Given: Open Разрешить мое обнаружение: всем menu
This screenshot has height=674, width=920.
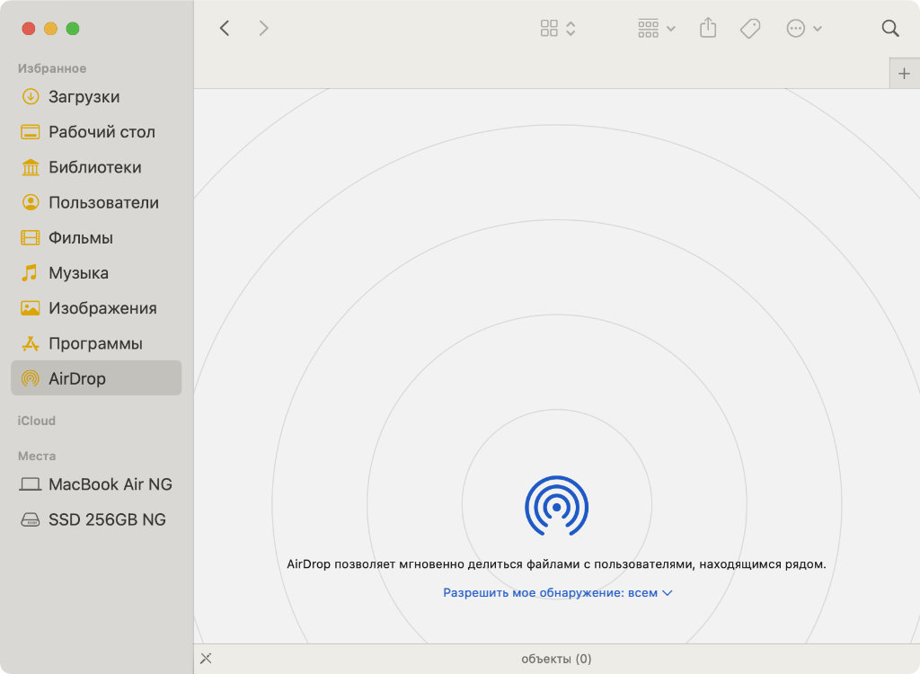Looking at the screenshot, I should 557,593.
